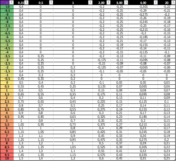
Task: Click the 0,45 cell in row -0,5
Action: [21, 79]
